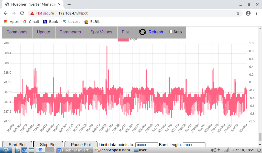The width and height of the screenshot is (262, 153).
Task: Click the Limit data points input field
Action: (146, 145)
